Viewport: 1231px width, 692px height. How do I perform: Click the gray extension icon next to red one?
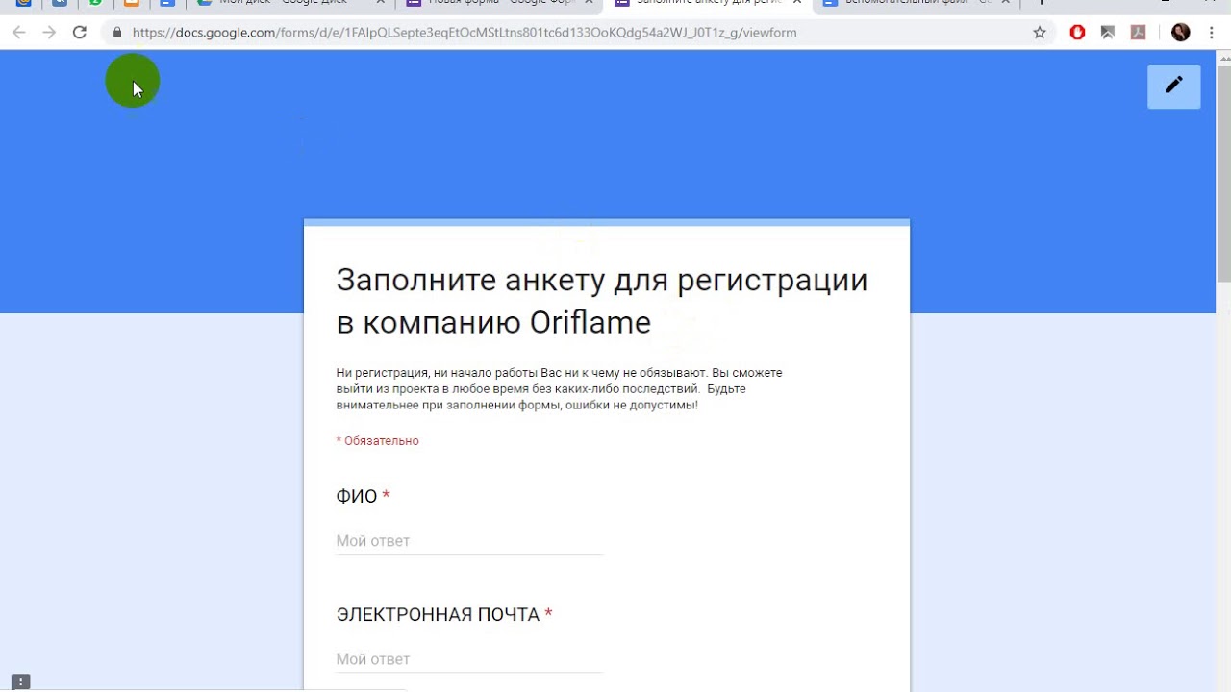click(1108, 33)
